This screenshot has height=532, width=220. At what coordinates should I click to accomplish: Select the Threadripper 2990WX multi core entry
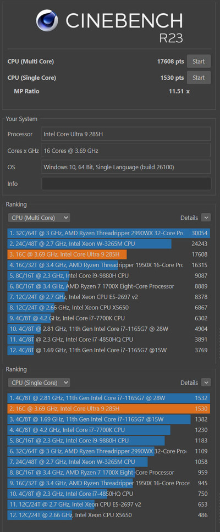point(109,234)
